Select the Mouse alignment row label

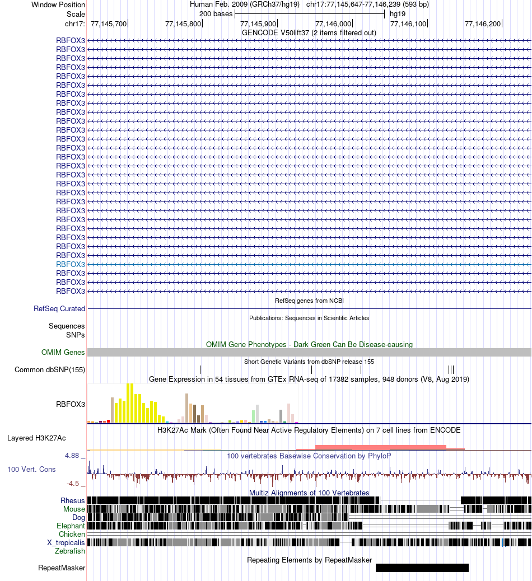[74, 509]
